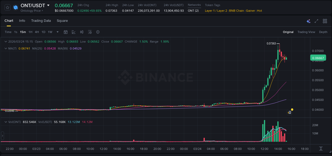This screenshot has width=332, height=156.
Task: Switch to the Trading Data tab
Action: [x=41, y=21]
